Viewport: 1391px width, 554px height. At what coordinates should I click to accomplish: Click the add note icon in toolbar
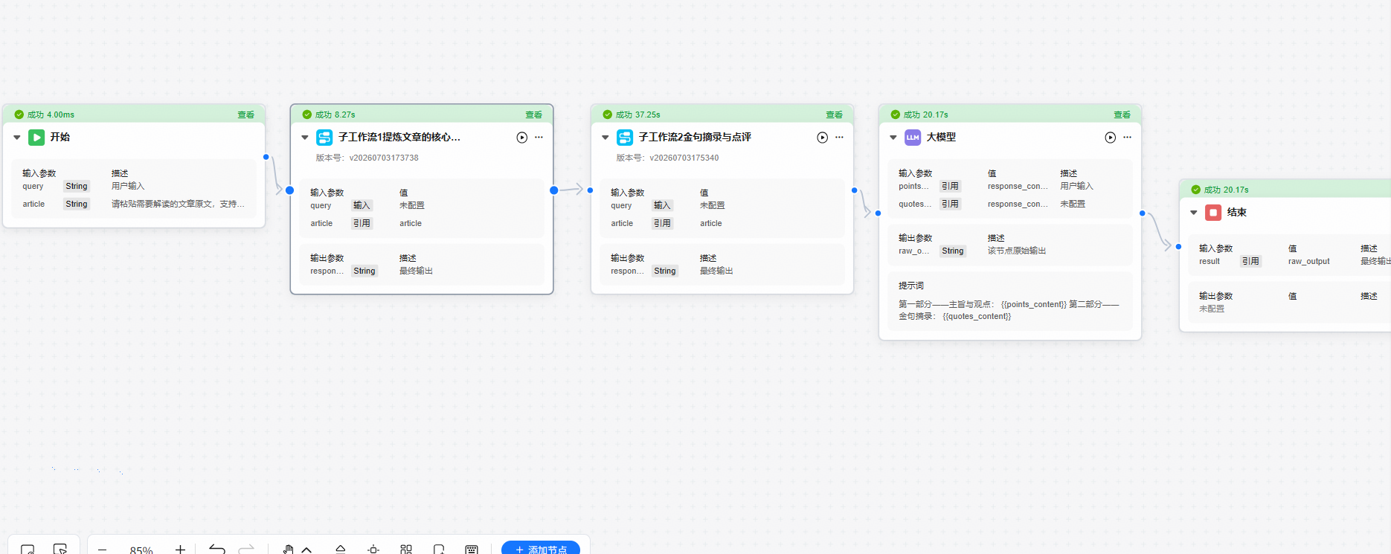[x=439, y=550]
